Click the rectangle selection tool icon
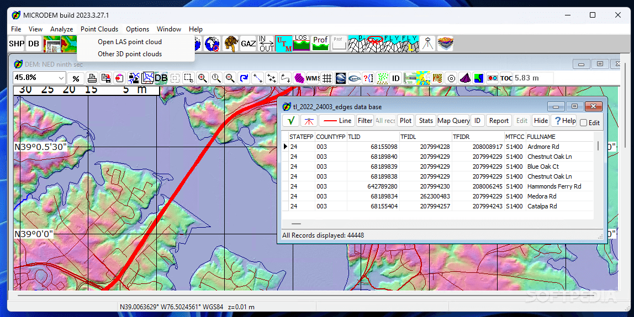This screenshot has height=317, width=634. [188, 78]
